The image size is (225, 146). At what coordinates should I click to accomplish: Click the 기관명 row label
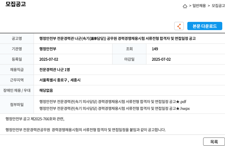(17, 49)
